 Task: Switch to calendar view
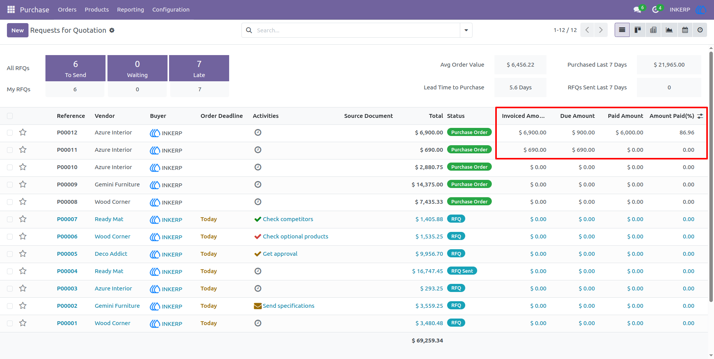coord(685,30)
